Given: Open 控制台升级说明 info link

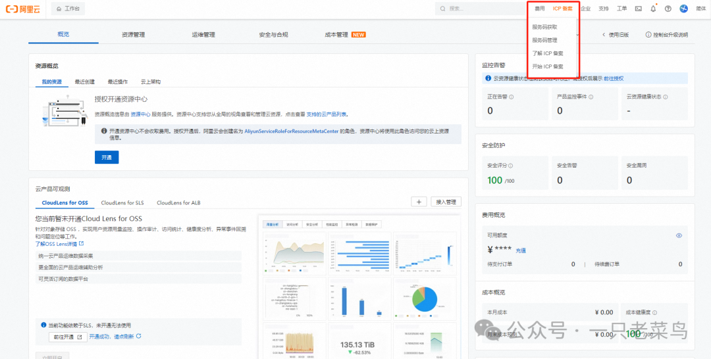Looking at the screenshot, I should 666,35.
